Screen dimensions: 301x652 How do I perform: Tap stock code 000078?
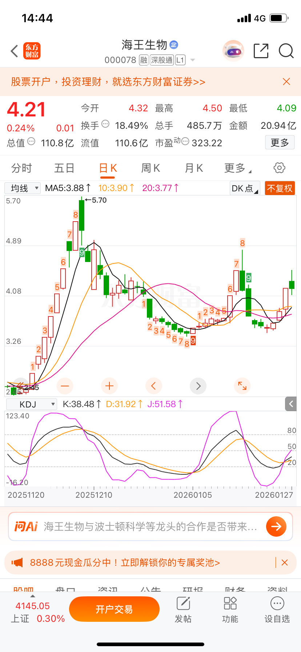(x=120, y=60)
